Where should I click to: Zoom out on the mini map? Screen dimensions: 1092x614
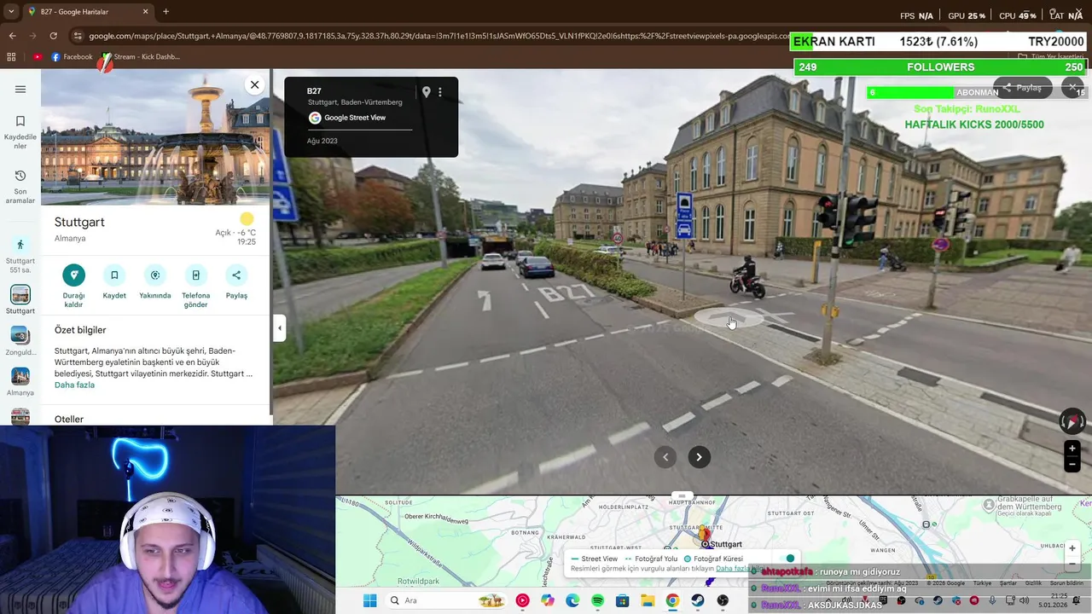1072,565
